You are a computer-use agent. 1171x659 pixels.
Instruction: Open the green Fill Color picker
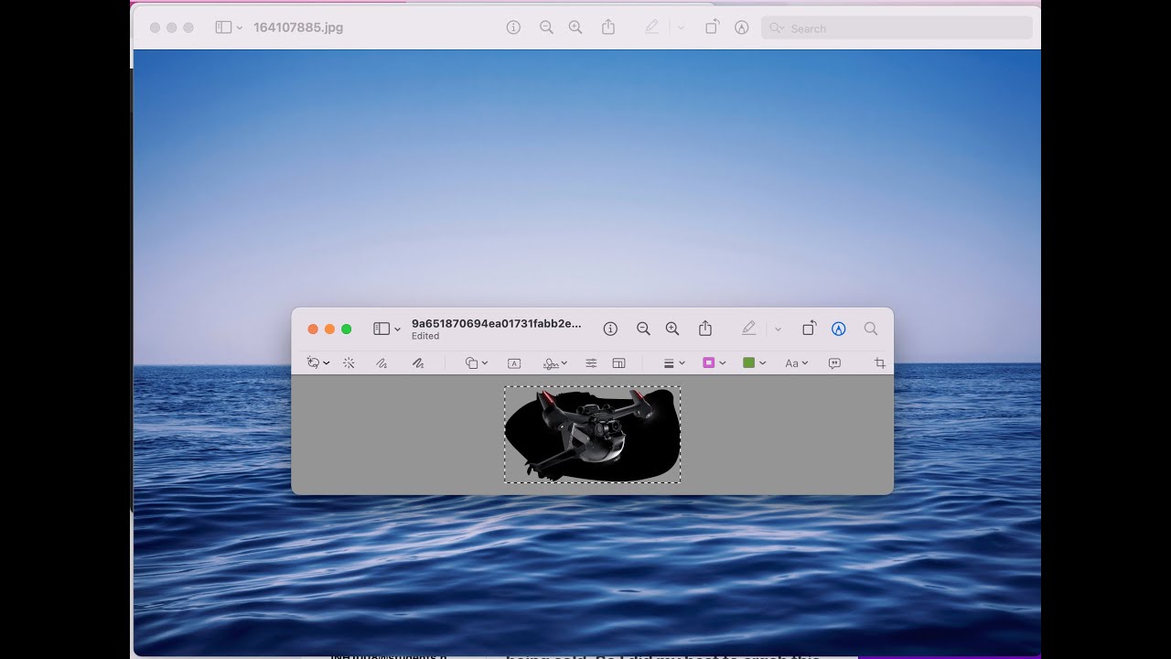pyautogui.click(x=754, y=363)
